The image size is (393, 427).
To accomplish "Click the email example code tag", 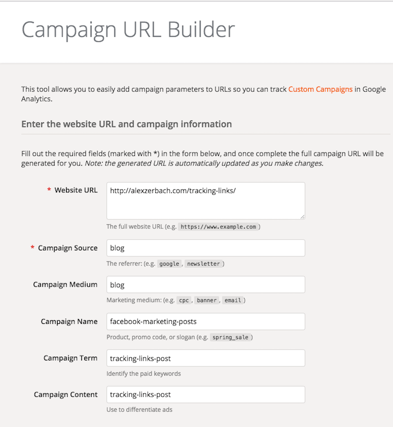I will [x=233, y=300].
